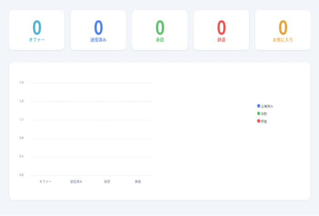
Task: Toggle 承認 series via legend text
Action: coord(264,114)
